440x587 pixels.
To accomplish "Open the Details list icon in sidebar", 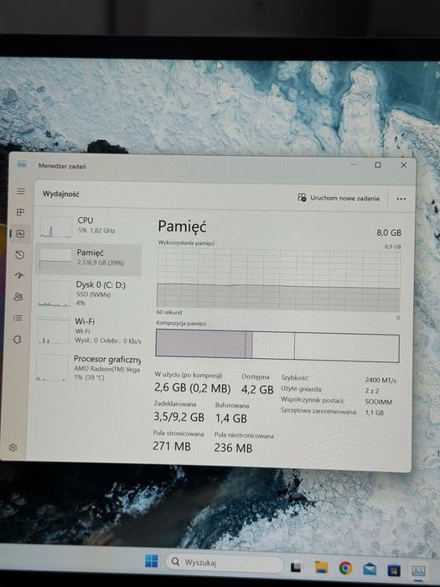I will 18,318.
